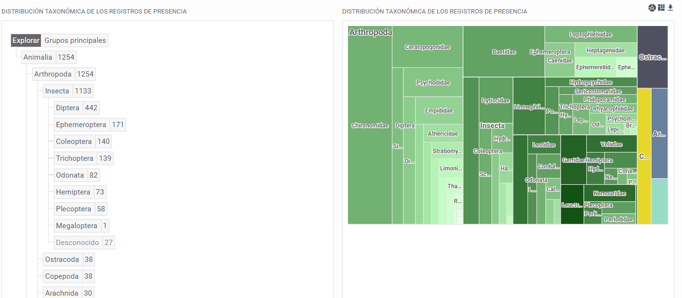
Task: Open the Insecta tree entry
Action: point(57,91)
